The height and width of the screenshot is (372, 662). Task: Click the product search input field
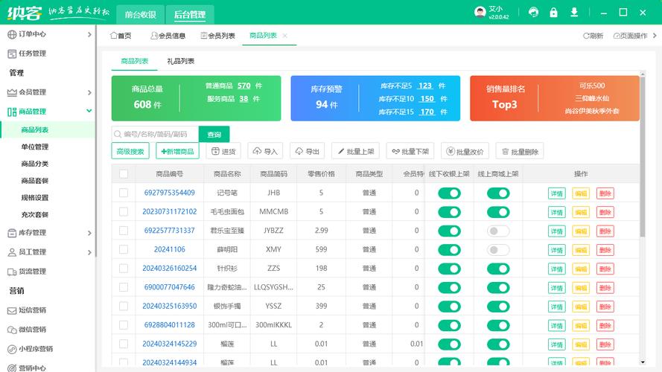pos(156,135)
